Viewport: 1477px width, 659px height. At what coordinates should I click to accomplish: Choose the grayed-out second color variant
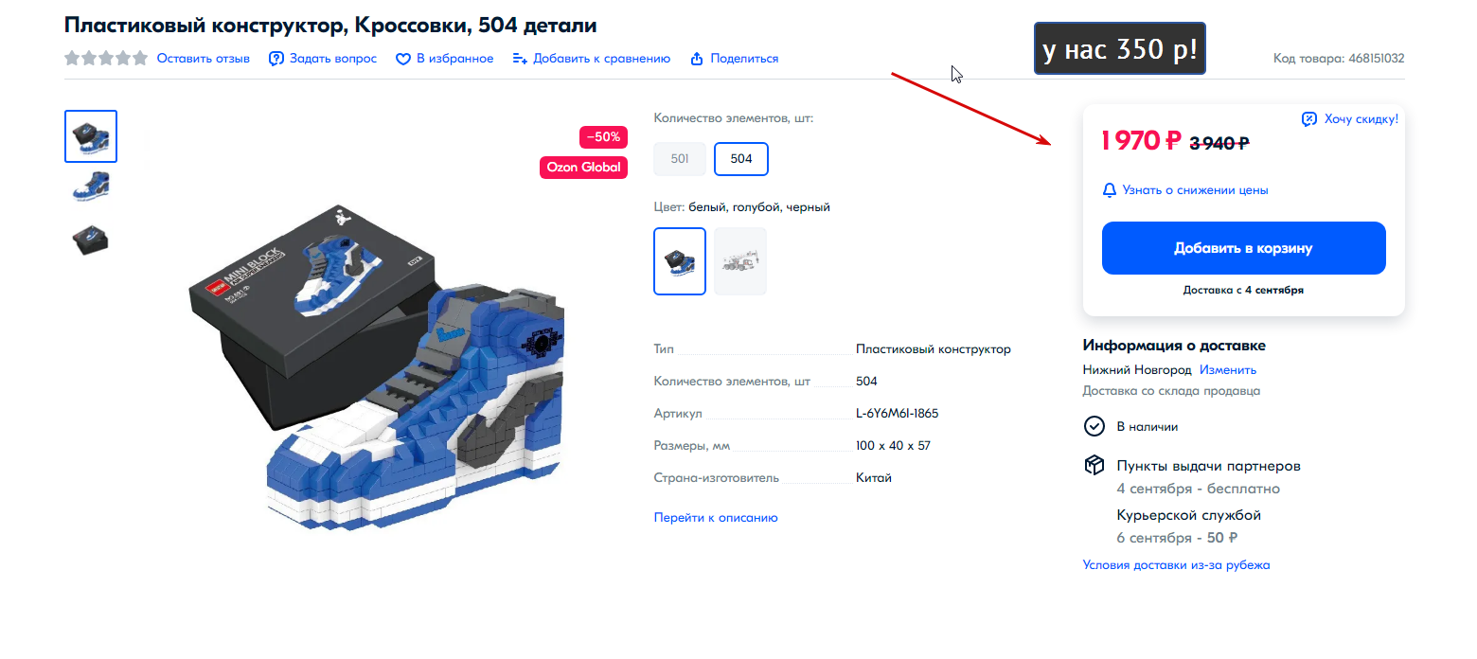tap(740, 261)
